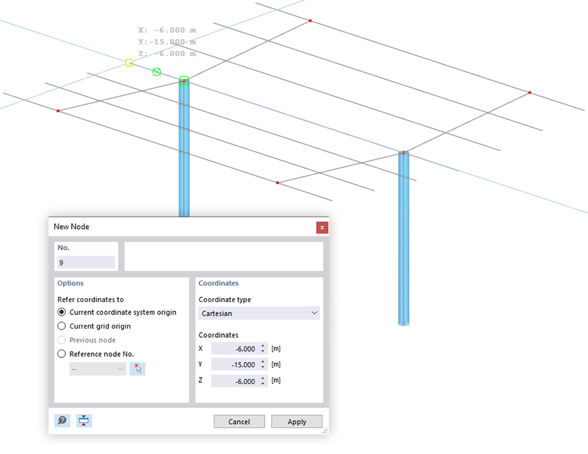The height and width of the screenshot is (454, 588).
Task: Click a red node marker in the model
Action: point(310,21)
